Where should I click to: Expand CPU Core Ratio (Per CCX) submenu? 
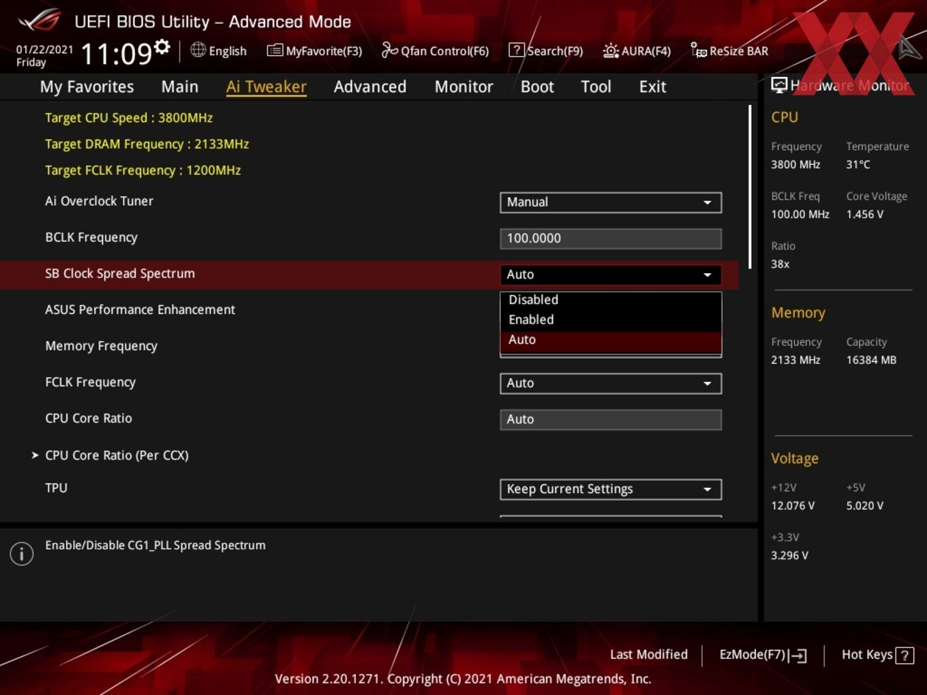coord(117,455)
